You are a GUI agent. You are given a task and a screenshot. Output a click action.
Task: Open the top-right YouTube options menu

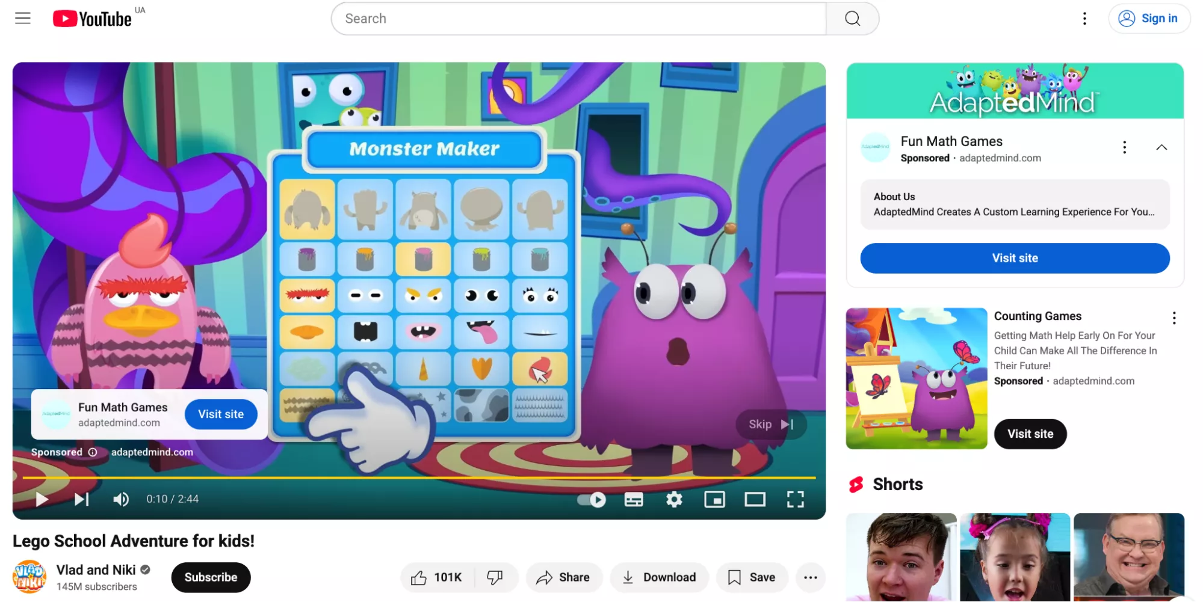[1084, 19]
